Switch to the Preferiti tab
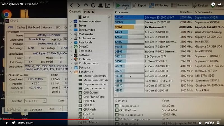224x126 pixels. point(89,12)
